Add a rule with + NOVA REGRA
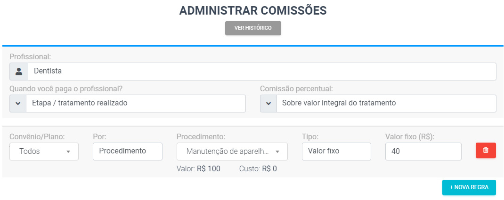 469,187
